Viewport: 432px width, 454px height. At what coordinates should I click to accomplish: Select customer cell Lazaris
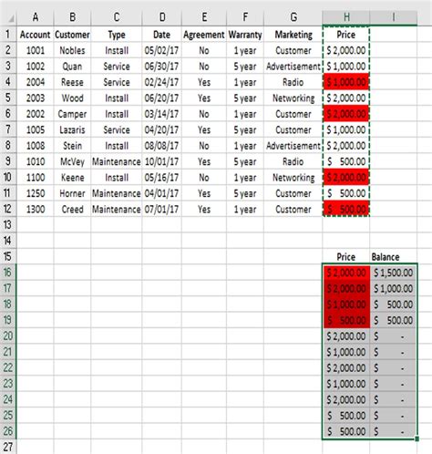tap(72, 129)
